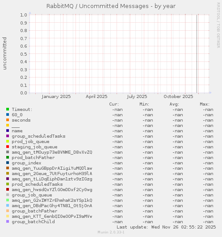Image resolution: width=222 pixels, height=237 pixels.
Task: Click the dark blue swatch beside name
Action: [8, 131]
